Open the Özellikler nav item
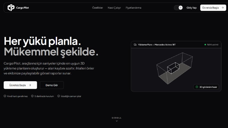 (97, 8)
